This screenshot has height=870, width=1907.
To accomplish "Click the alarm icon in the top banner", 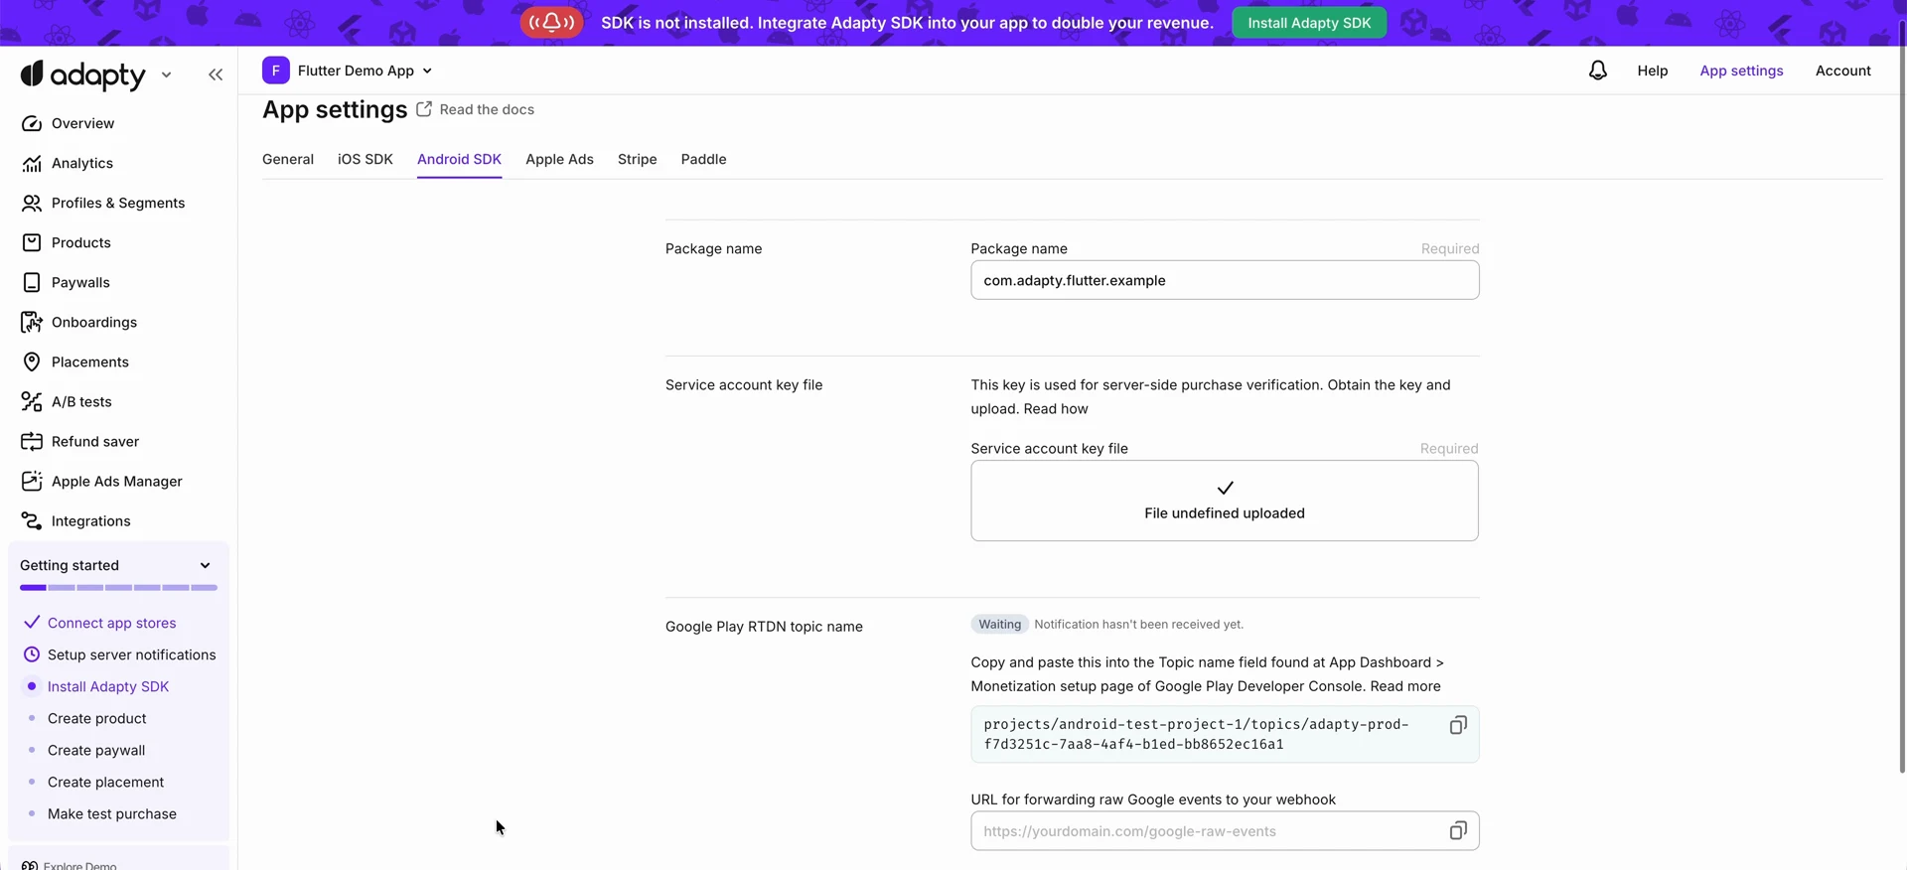I will [x=551, y=22].
